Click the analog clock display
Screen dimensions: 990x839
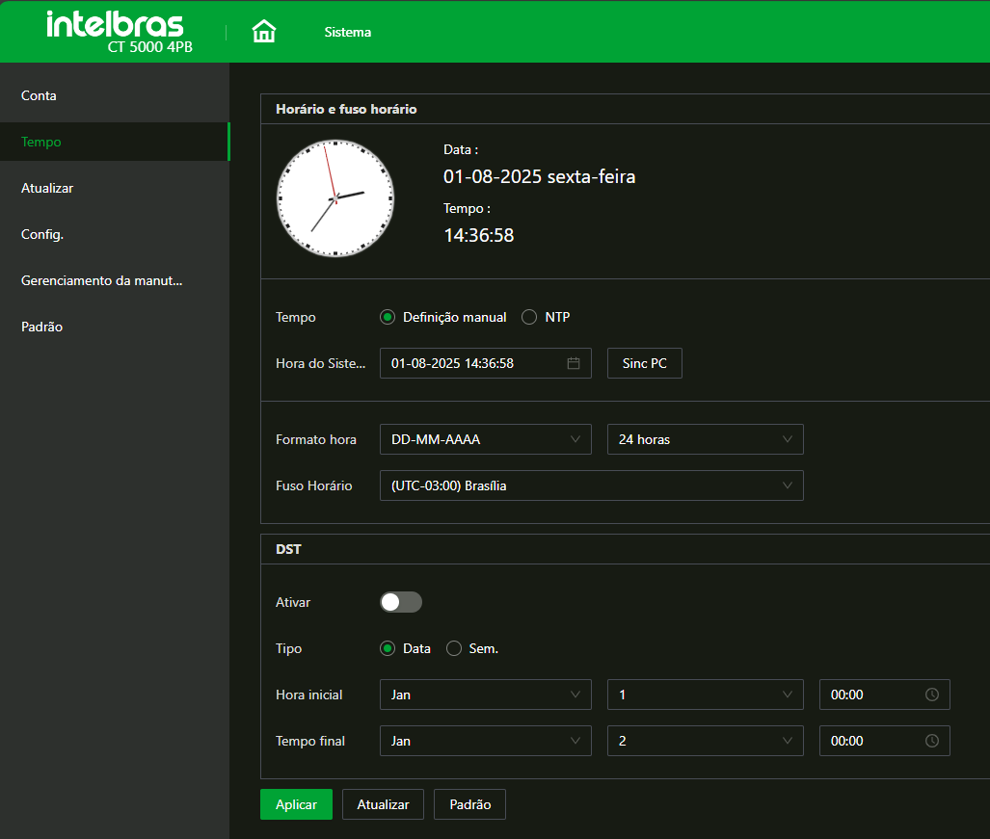pyautogui.click(x=335, y=198)
